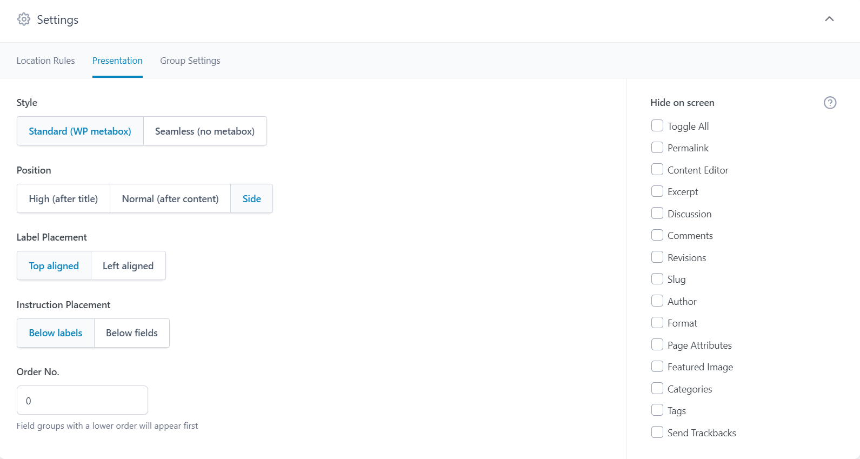Focus the Order No. input field
Image resolution: width=860 pixels, height=459 pixels.
[82, 400]
